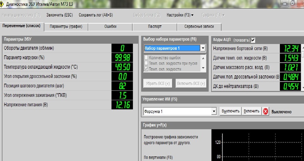Viewport: 304px width, 161px height.
Task: Click Сохранить лог (Alt+S)
Action: point(96,15)
